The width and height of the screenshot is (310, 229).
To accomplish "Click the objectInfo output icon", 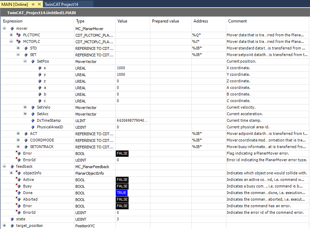I will pyautogui.click(x=18, y=173).
